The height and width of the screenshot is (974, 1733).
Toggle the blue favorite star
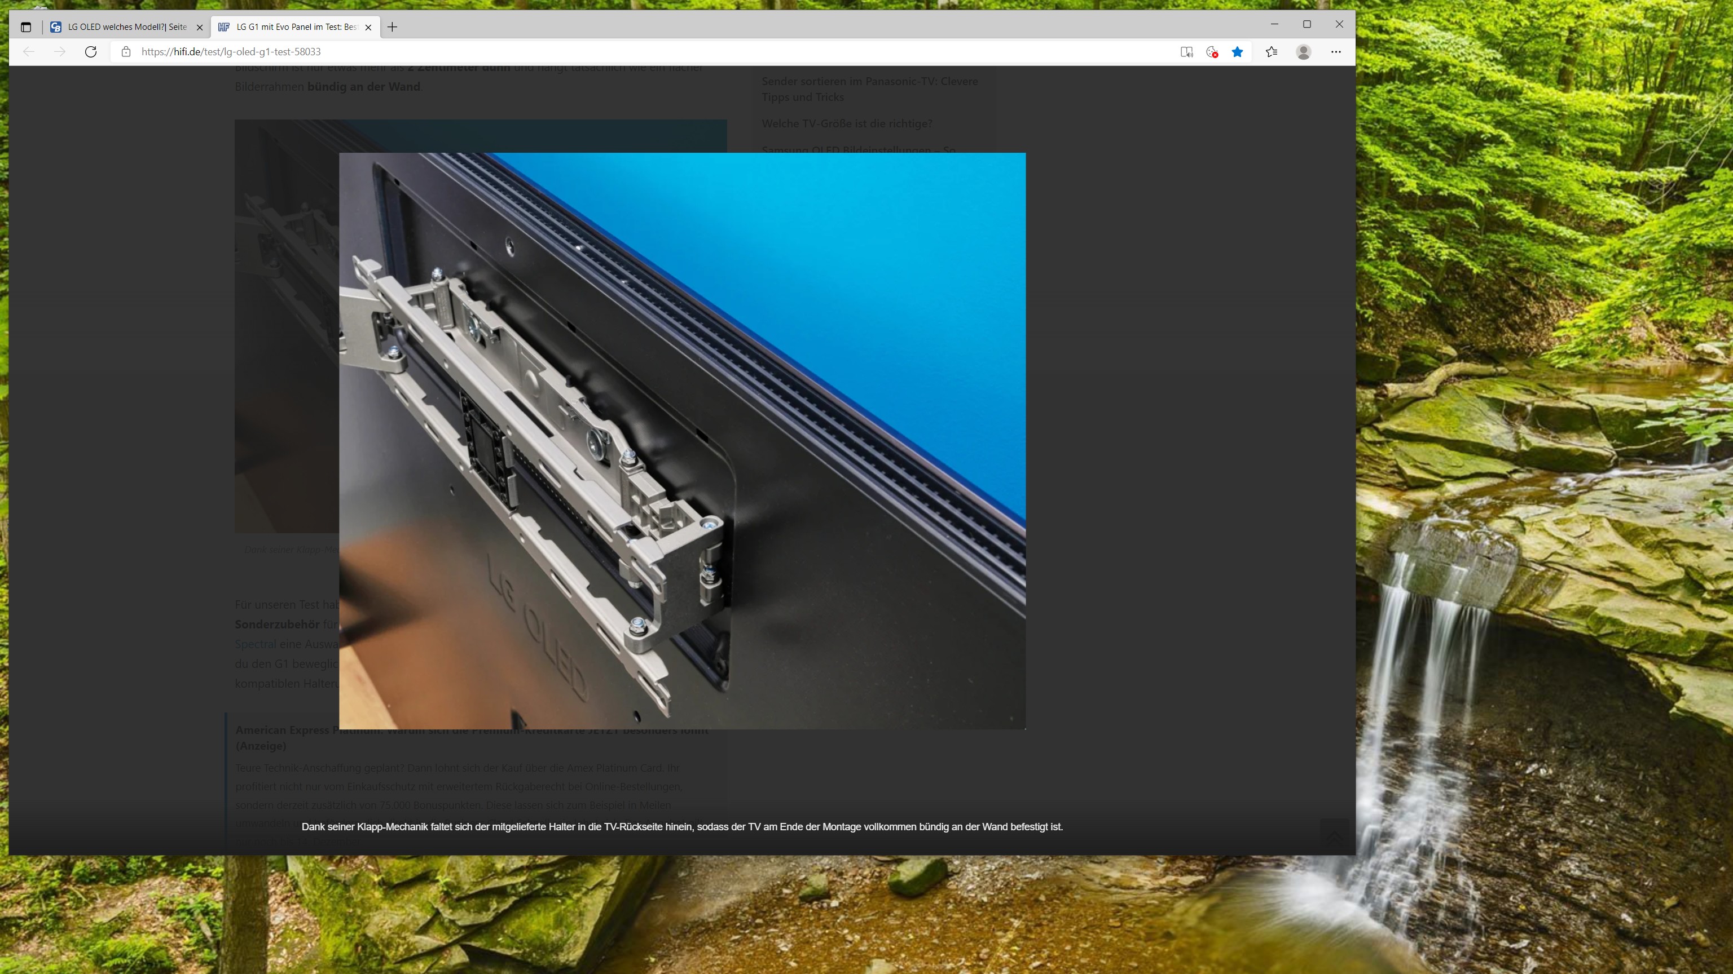[1237, 52]
